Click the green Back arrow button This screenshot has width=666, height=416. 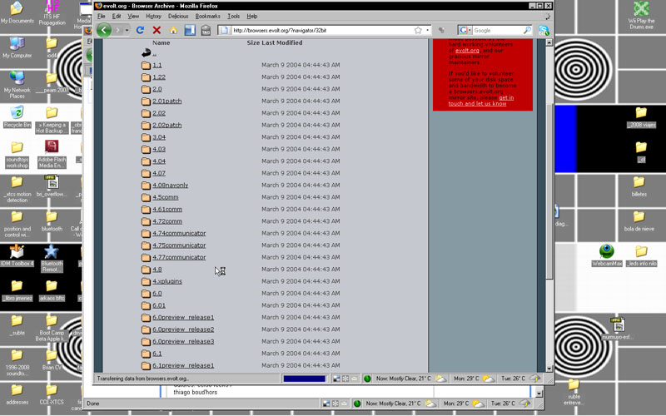pyautogui.click(x=104, y=30)
